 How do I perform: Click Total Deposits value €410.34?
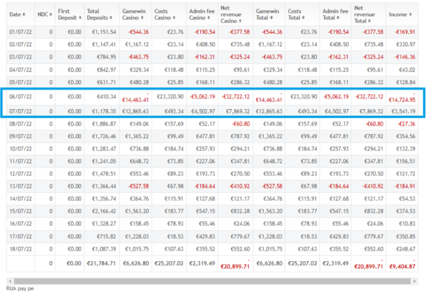pyautogui.click(x=107, y=96)
